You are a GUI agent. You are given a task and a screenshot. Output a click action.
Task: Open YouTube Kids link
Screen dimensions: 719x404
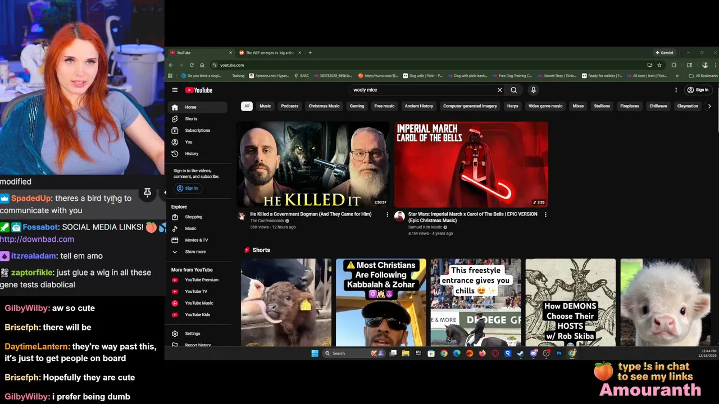[197, 315]
